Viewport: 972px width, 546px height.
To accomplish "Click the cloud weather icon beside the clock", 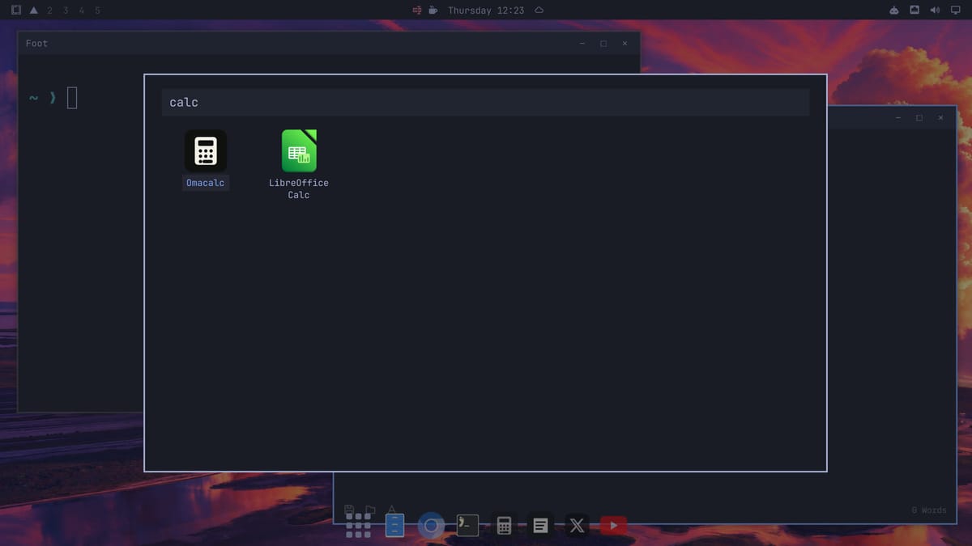I will click(x=539, y=11).
